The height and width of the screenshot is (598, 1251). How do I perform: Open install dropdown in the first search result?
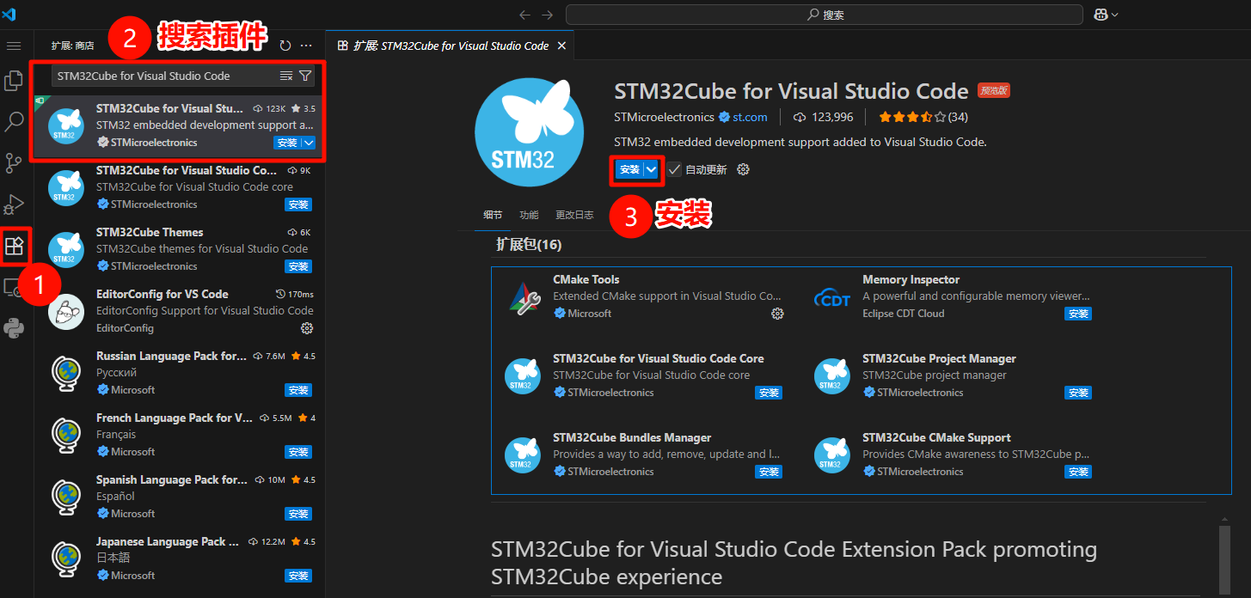[310, 143]
